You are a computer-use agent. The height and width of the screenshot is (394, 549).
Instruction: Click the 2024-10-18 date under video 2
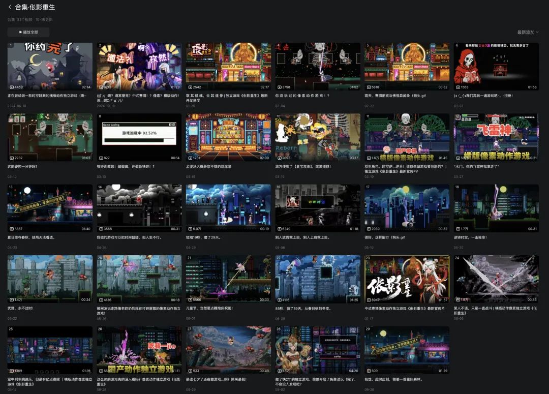(106, 106)
